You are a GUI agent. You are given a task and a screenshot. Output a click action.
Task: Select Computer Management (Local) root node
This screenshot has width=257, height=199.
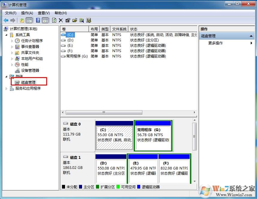click(24, 29)
